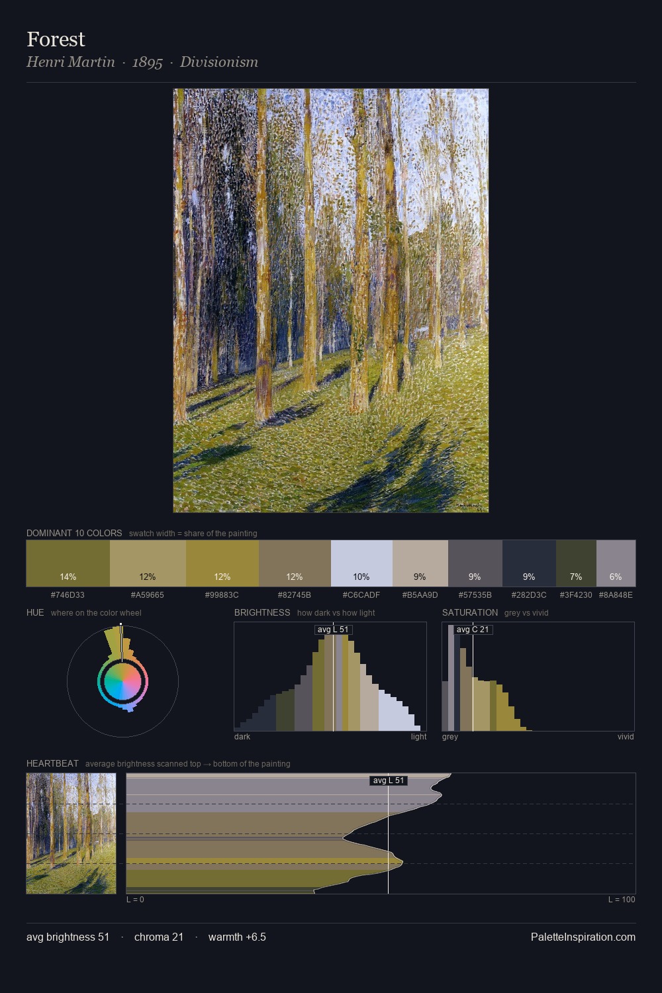Viewport: 662px width, 993px height.
Task: Click the avg brightness 51 footer stat
Action: click(68, 937)
